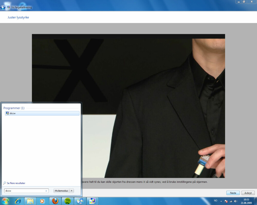Open Spotify from the taskbar
257x205 pixels.
point(68,201)
